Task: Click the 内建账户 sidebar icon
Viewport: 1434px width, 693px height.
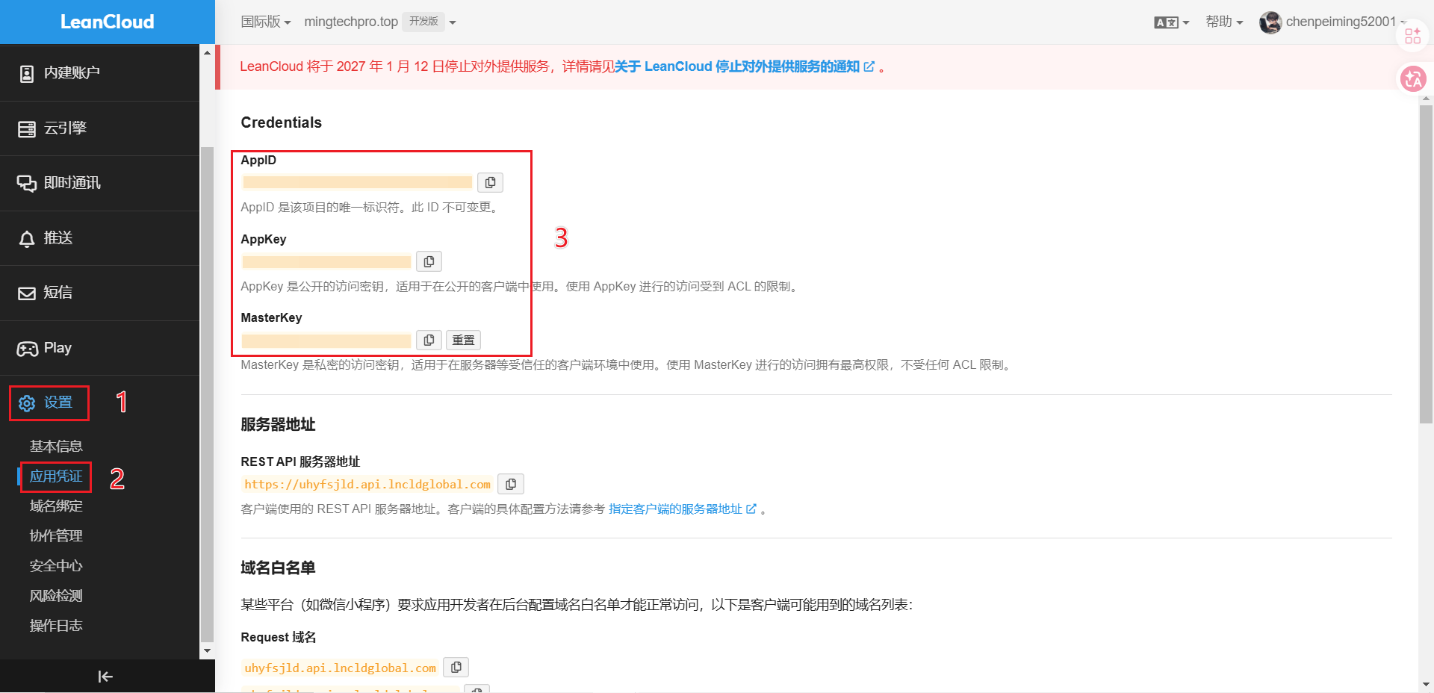Action: (27, 73)
